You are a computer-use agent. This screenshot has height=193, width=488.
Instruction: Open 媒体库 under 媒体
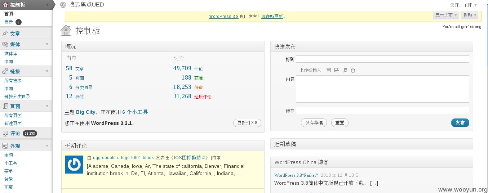11,54
